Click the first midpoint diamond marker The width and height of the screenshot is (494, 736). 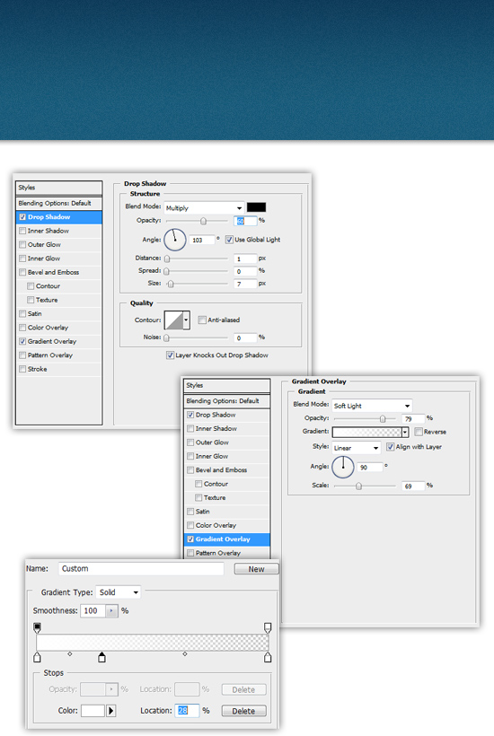coord(70,653)
